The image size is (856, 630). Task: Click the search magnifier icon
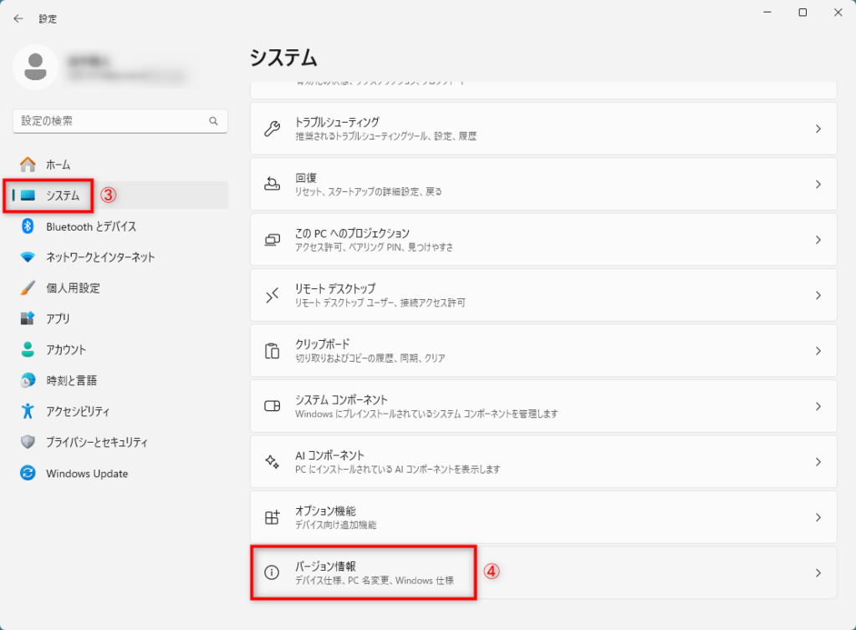(213, 121)
